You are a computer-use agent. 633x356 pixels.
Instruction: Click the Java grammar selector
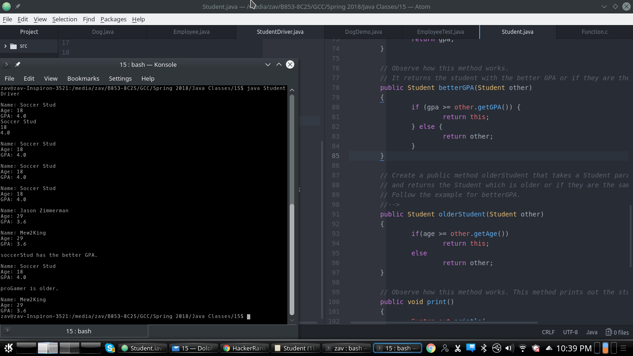pyautogui.click(x=592, y=332)
